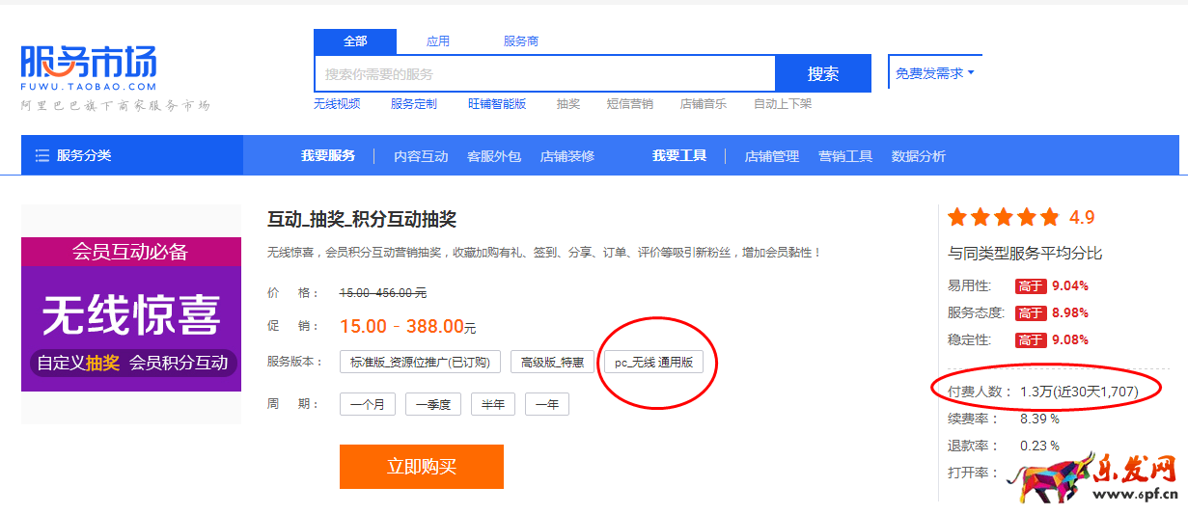This screenshot has height=514, width=1188.
Task: Select the 一个月 period option
Action: [367, 405]
